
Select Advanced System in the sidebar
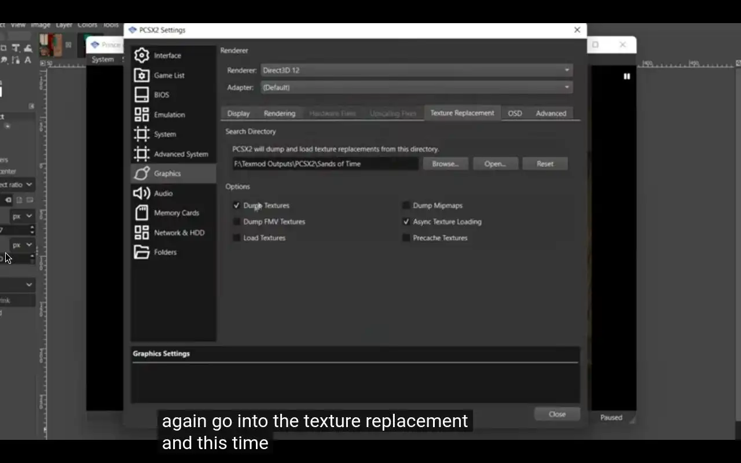tap(173, 154)
